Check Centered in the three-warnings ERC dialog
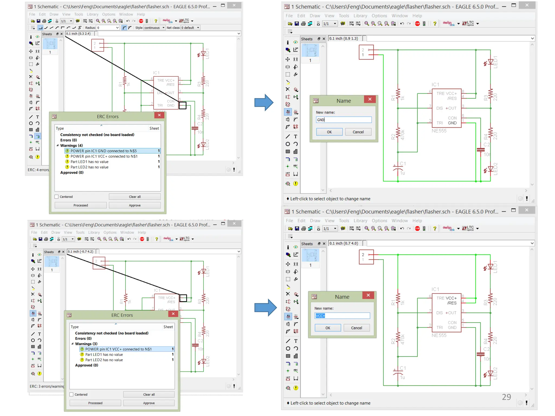555x416 pixels. pos(72,394)
